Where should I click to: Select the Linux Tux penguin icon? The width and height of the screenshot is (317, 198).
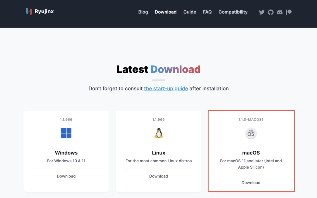tap(158, 133)
